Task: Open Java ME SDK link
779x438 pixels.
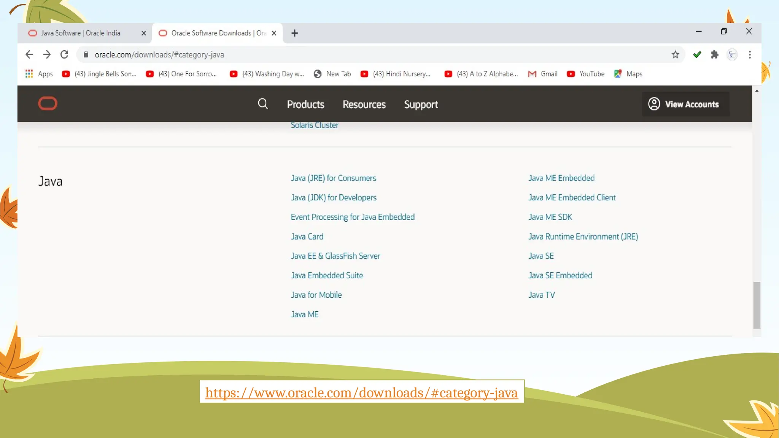Action: (550, 217)
